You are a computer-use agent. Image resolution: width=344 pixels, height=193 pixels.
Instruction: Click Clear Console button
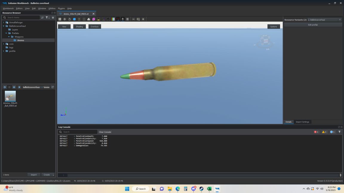click(x=105, y=132)
